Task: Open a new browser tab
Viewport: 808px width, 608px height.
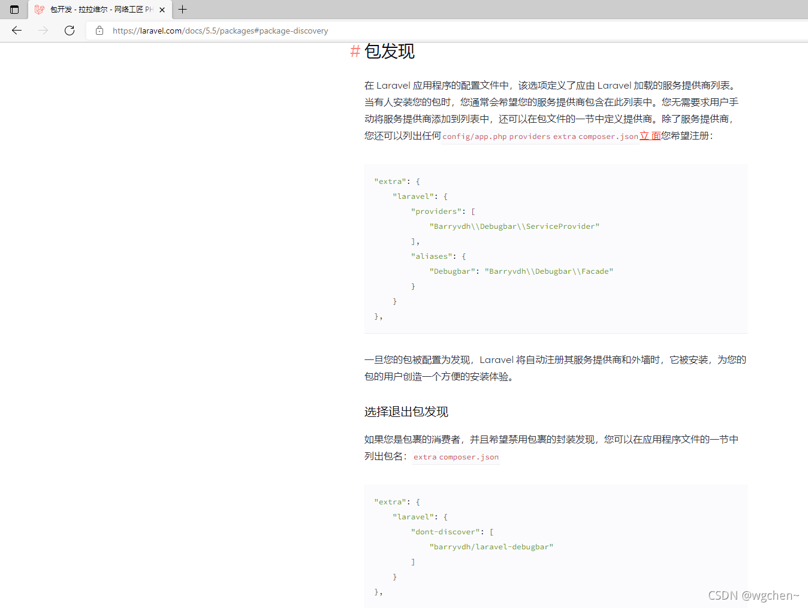Action: (183, 10)
